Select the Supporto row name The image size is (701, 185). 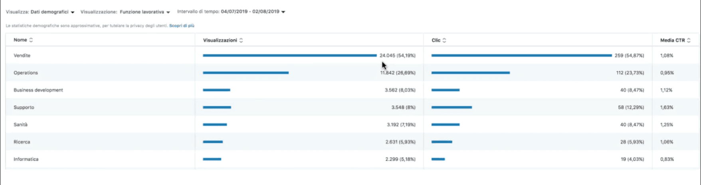pos(24,107)
